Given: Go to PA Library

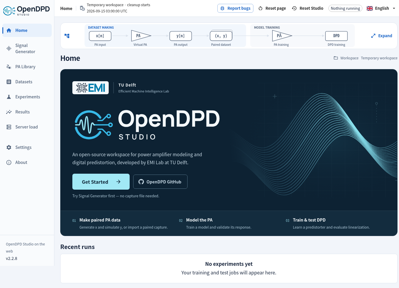Looking at the screenshot, I should click(27, 67).
